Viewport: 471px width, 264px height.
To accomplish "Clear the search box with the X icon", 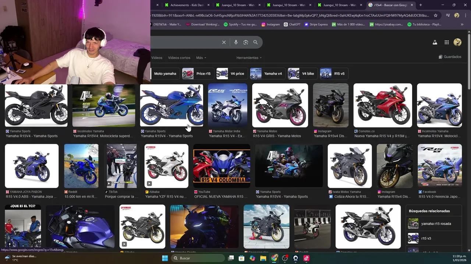I will [224, 42].
